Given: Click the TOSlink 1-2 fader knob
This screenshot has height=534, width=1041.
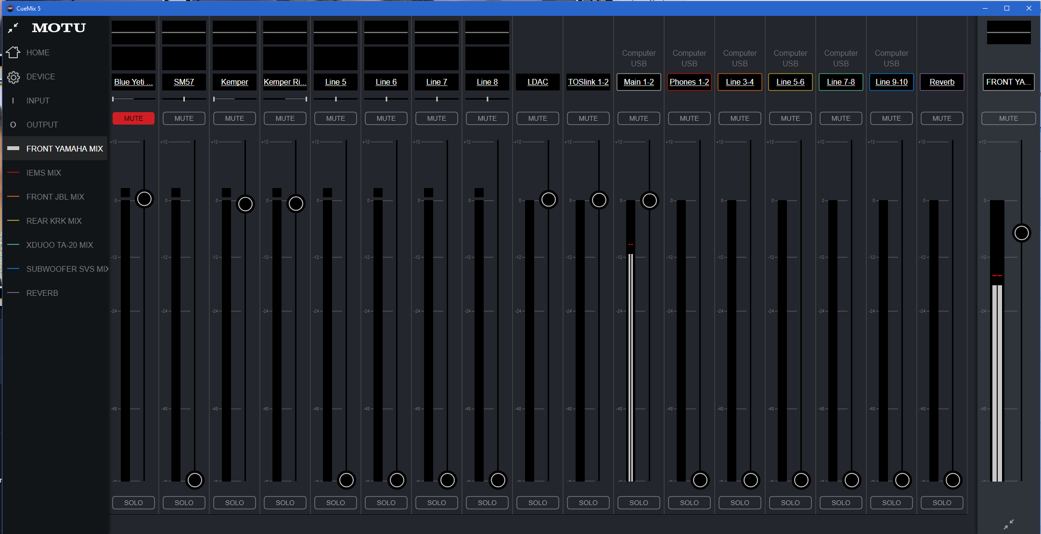Looking at the screenshot, I should coord(599,200).
